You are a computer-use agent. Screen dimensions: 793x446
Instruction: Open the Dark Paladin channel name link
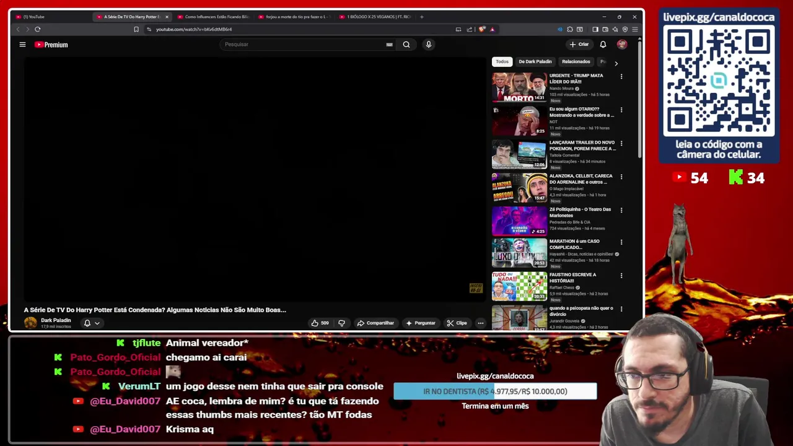(x=56, y=320)
